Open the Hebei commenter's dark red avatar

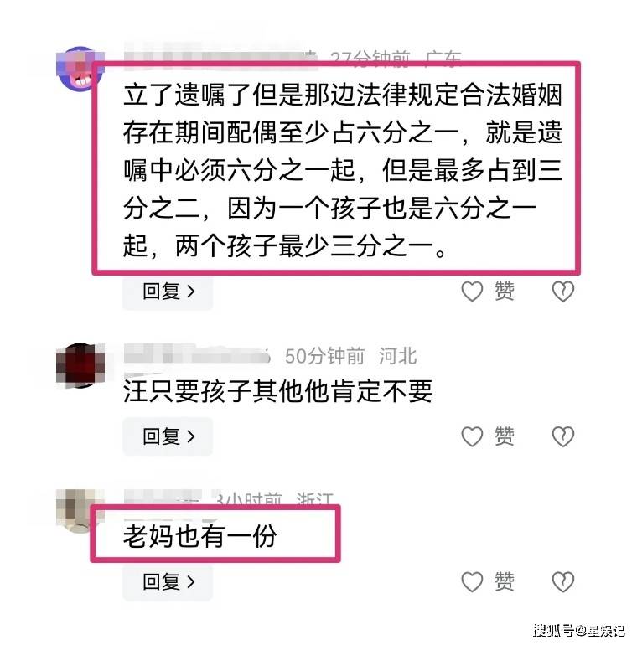(x=80, y=365)
